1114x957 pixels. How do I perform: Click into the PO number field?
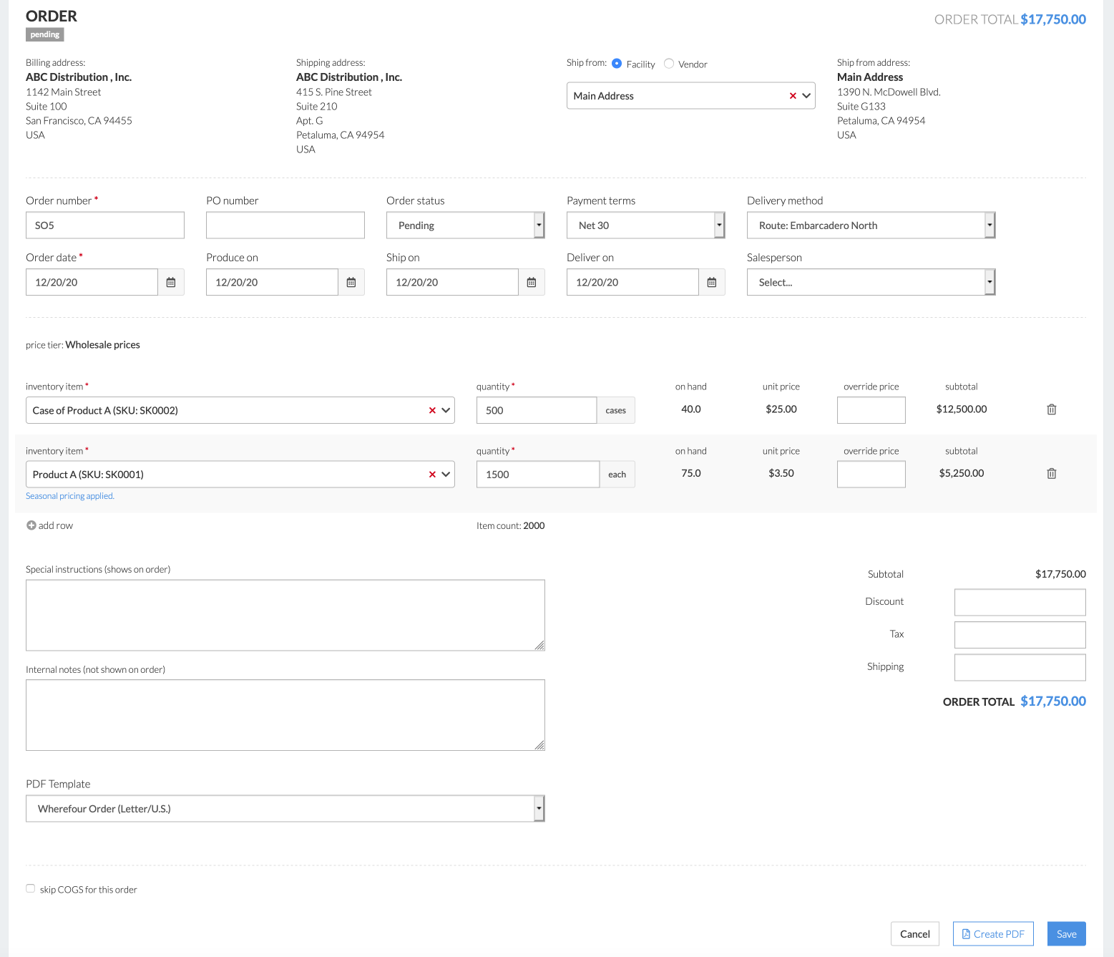(x=285, y=225)
